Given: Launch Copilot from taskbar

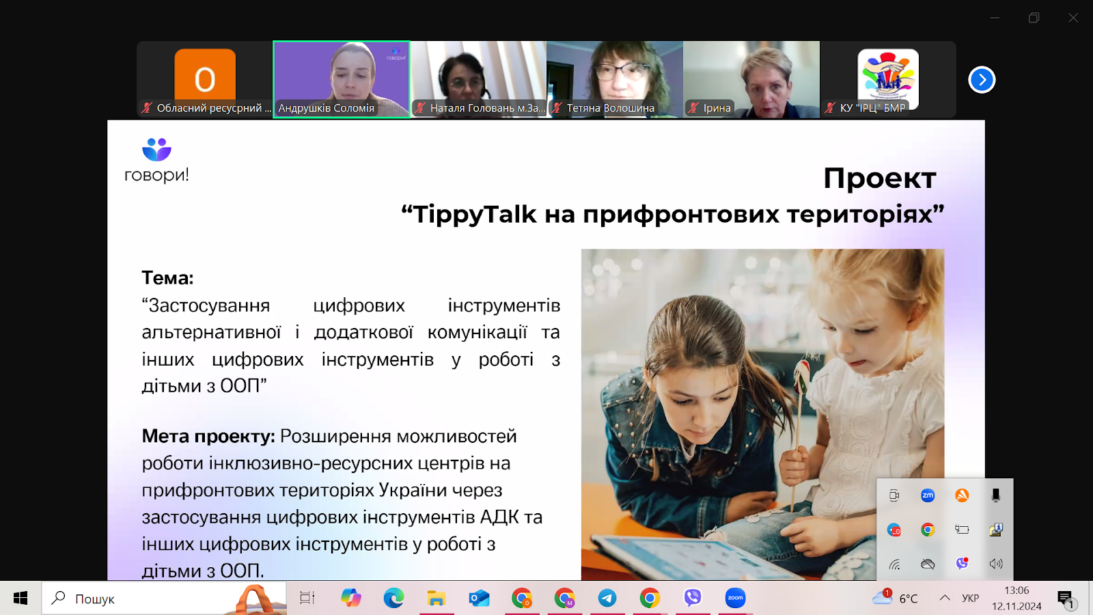Looking at the screenshot, I should tap(351, 599).
